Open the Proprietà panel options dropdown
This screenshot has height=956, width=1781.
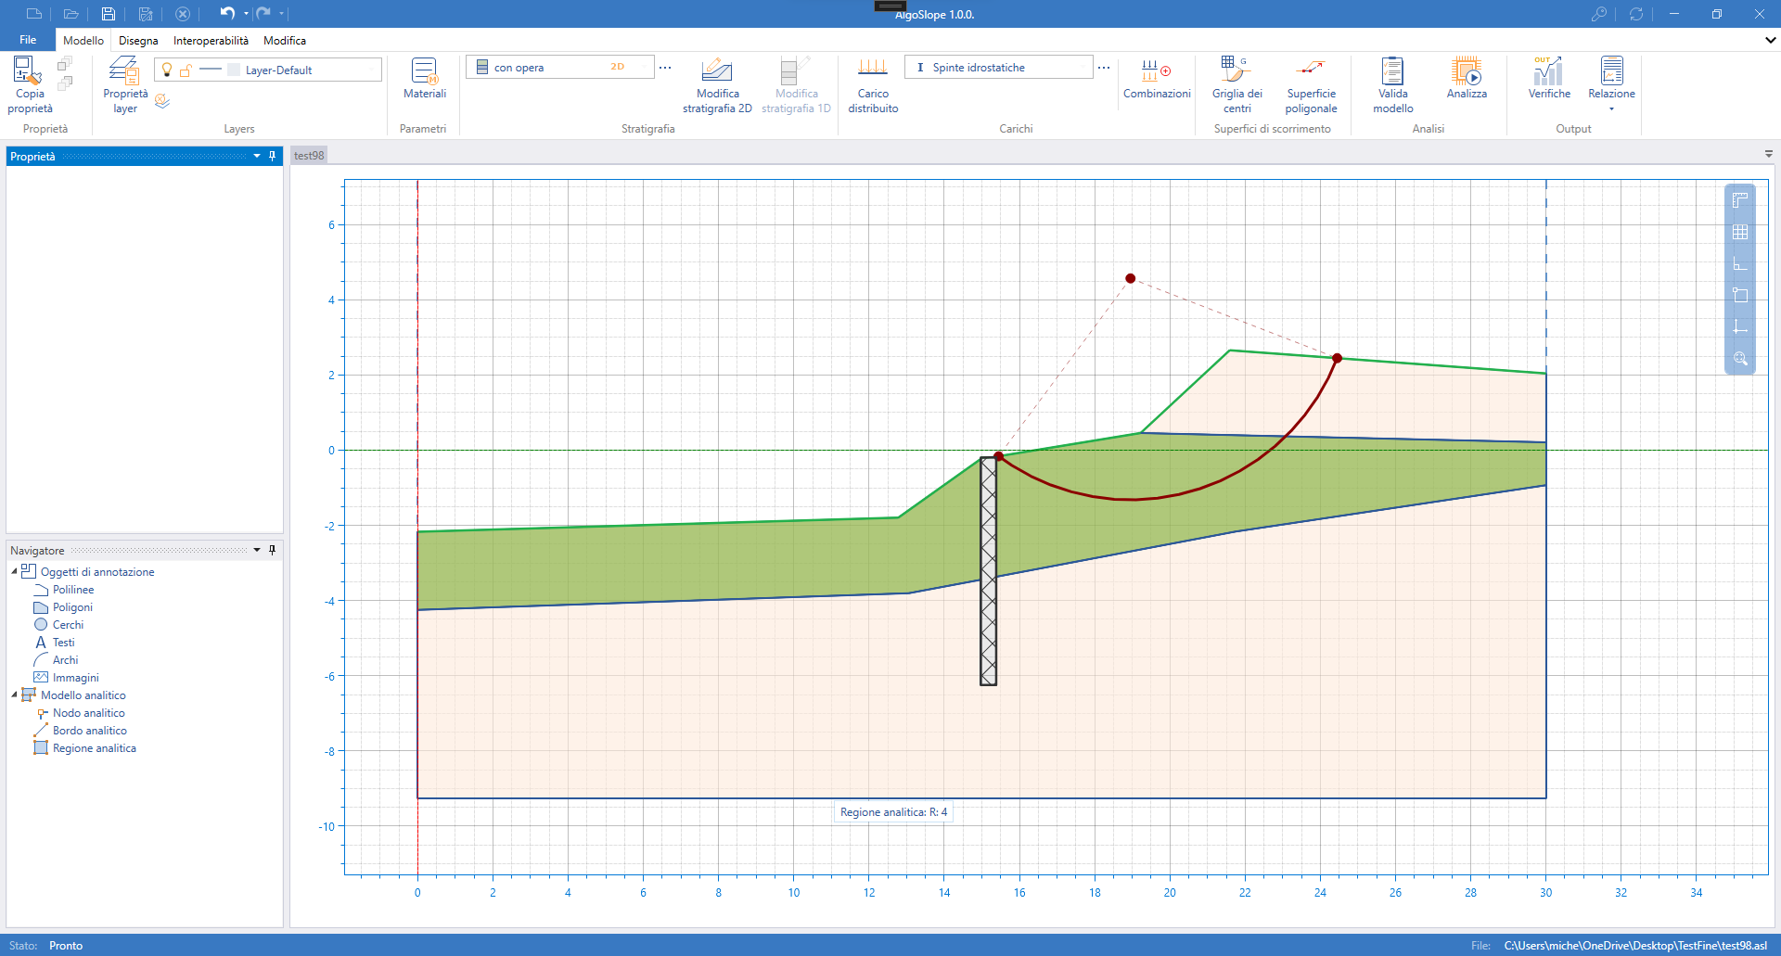pyautogui.click(x=257, y=156)
